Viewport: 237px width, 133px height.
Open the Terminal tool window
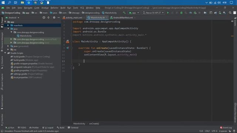point(73,128)
